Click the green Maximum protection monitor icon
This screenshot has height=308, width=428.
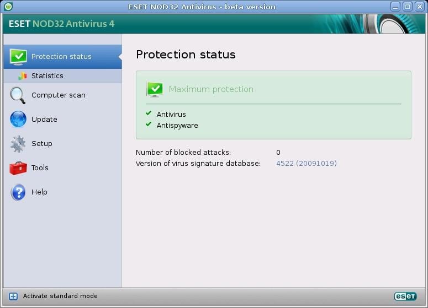pyautogui.click(x=155, y=89)
